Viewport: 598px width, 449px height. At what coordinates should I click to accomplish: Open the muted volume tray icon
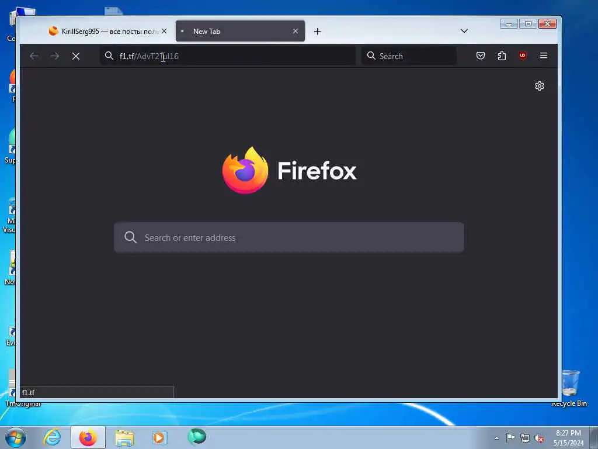(539, 438)
